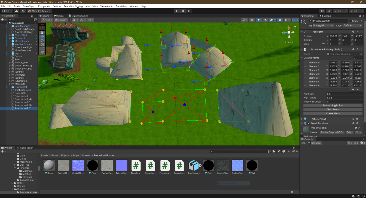The width and height of the screenshot is (366, 198).
Task: Adjust the project thumbnail size slider
Action: pyautogui.click(x=292, y=192)
